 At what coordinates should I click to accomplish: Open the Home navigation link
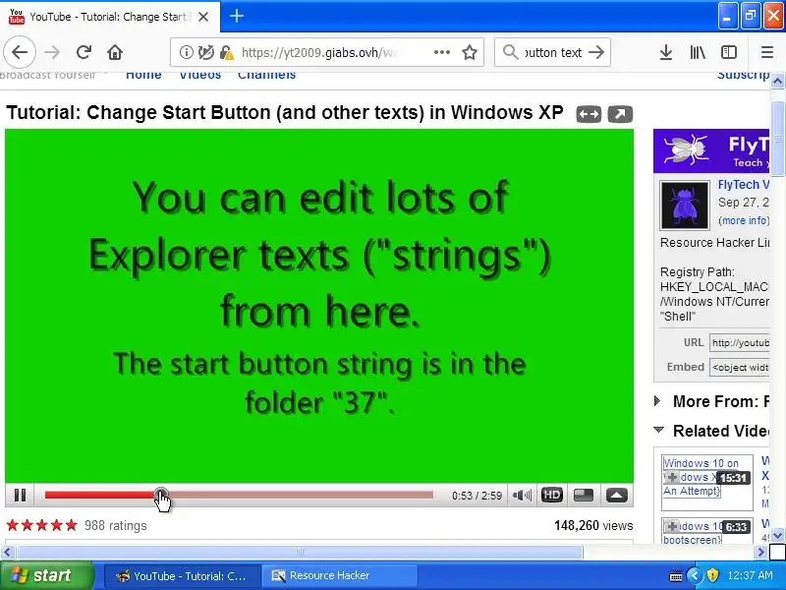tap(143, 75)
